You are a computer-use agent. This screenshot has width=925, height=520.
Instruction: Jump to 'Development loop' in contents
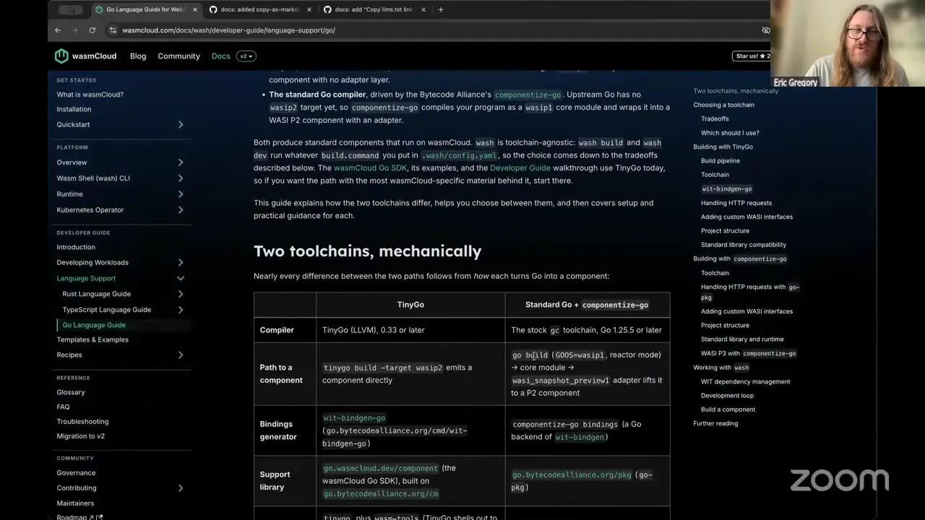(x=727, y=396)
